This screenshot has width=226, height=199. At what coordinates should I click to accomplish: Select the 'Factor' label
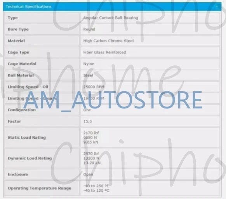[x=14, y=121]
